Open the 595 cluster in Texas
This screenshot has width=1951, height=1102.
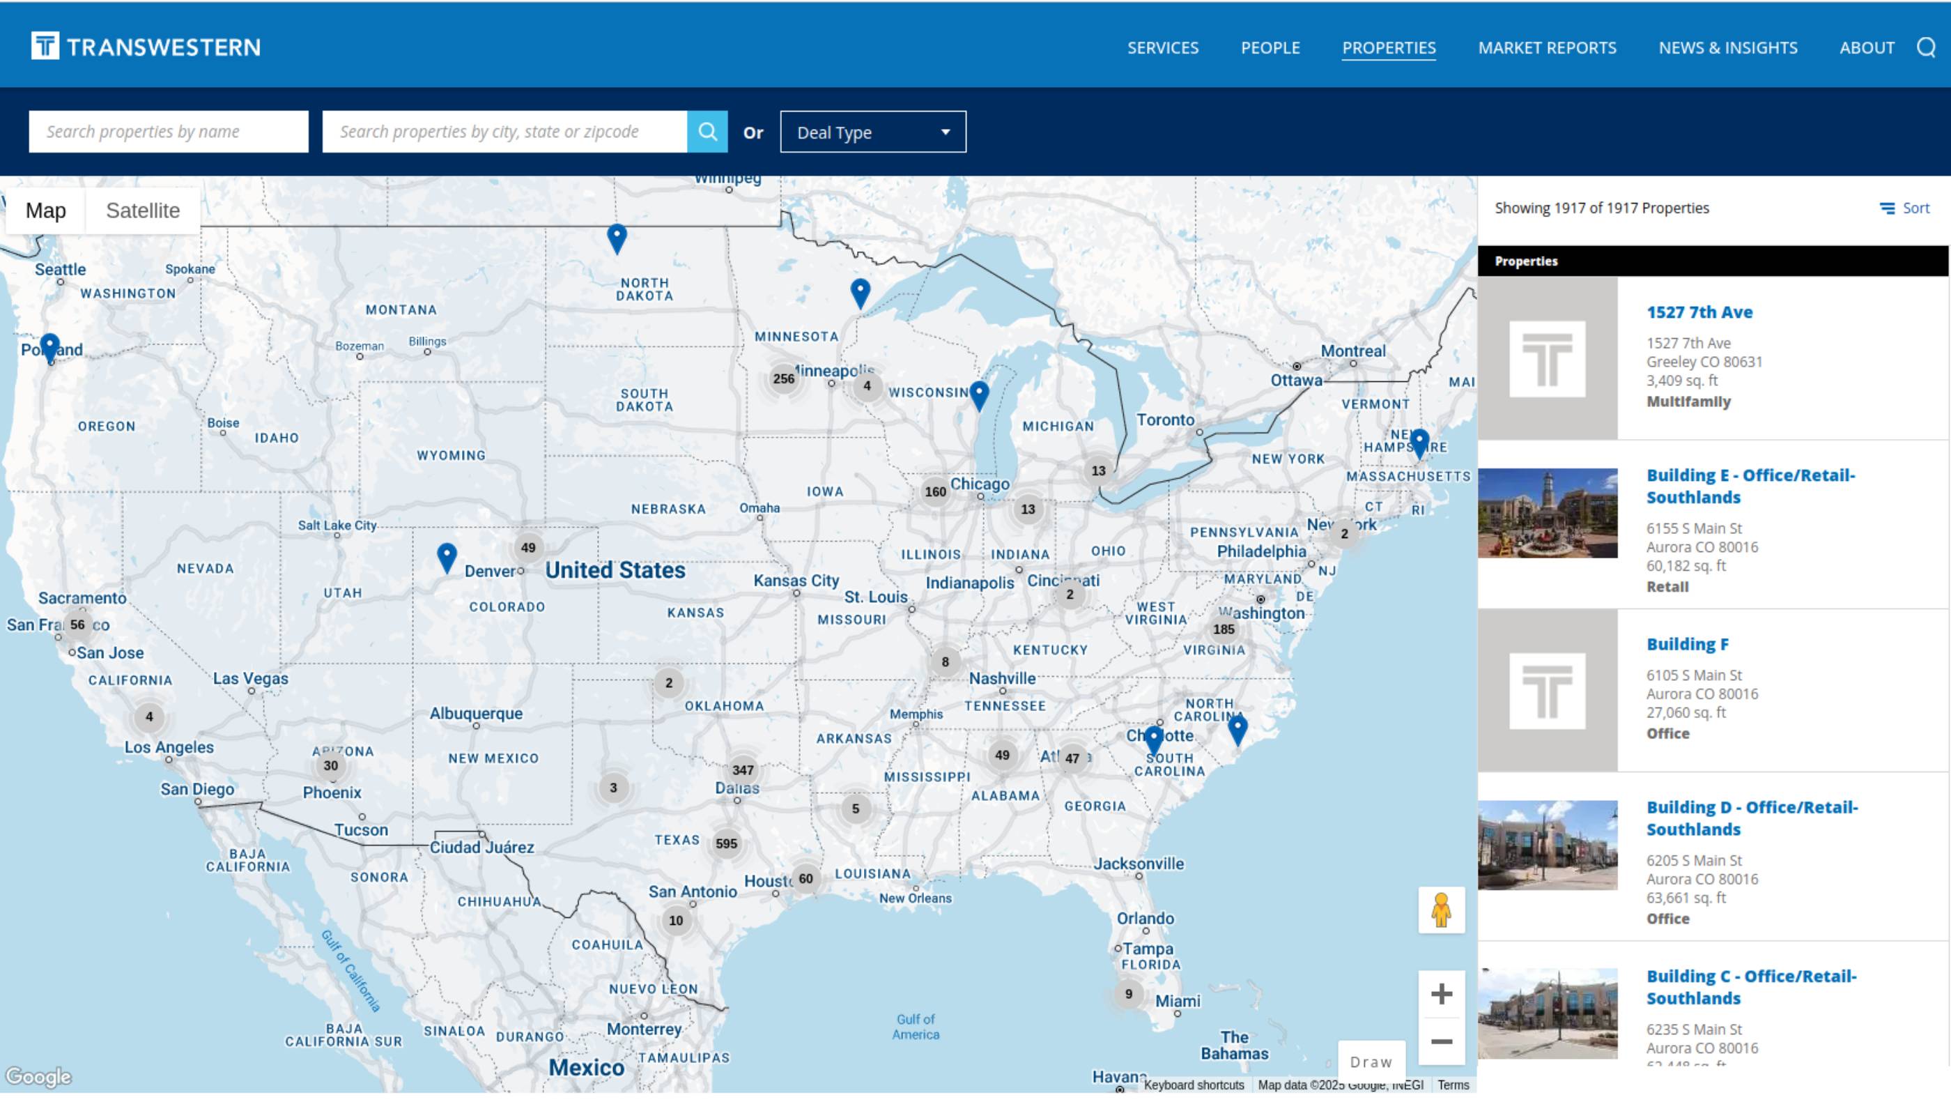coord(726,843)
